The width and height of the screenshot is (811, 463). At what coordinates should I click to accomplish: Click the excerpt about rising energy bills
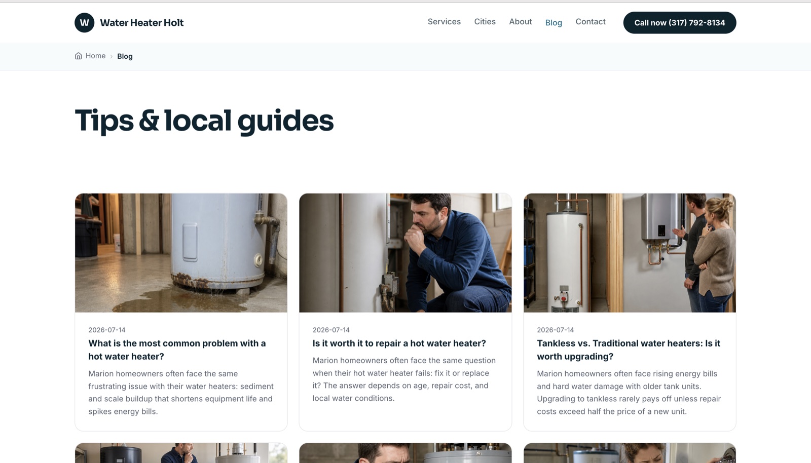click(629, 393)
